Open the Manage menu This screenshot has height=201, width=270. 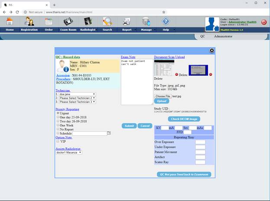coord(146,30)
